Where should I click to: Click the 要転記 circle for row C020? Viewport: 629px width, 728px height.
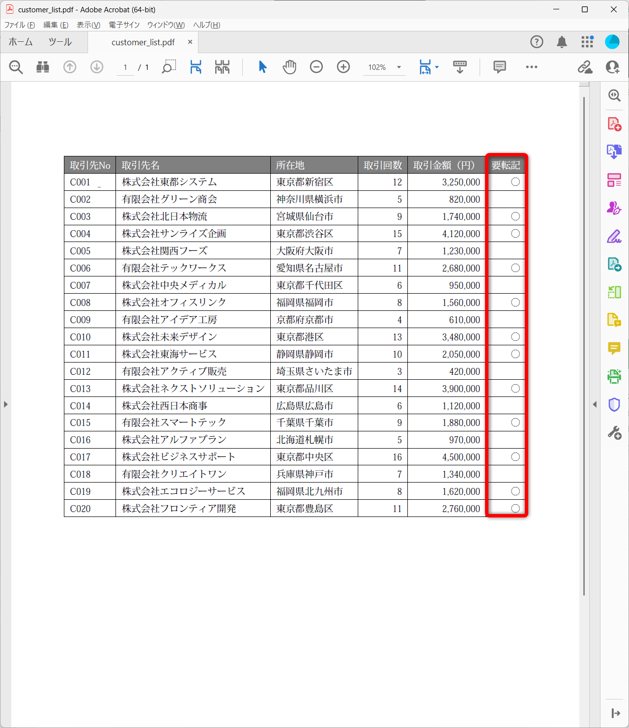point(515,509)
